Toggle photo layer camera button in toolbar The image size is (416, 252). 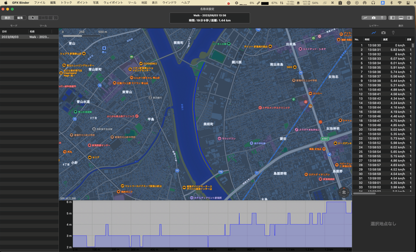[x=374, y=18]
